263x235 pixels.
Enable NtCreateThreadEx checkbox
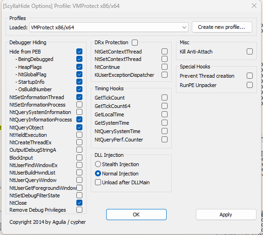[79, 142]
